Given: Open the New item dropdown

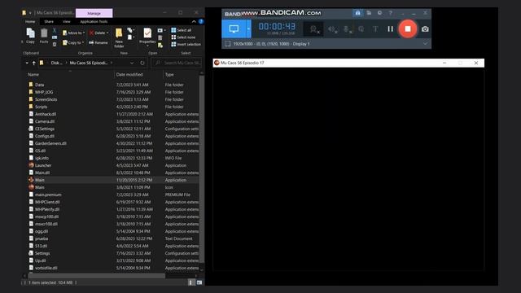Looking at the screenshot, I should [x=130, y=31].
